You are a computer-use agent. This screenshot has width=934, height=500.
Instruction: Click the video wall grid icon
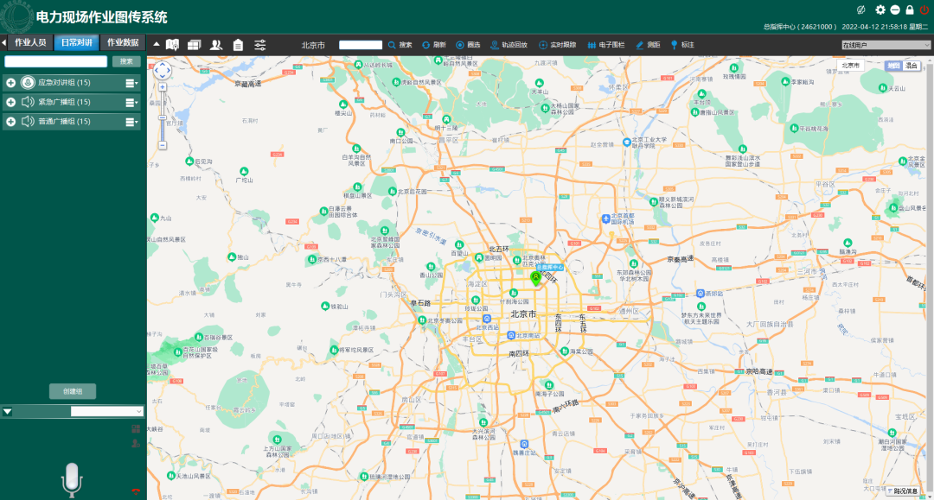point(195,45)
